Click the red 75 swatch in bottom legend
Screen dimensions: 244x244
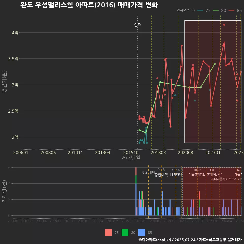108,233
